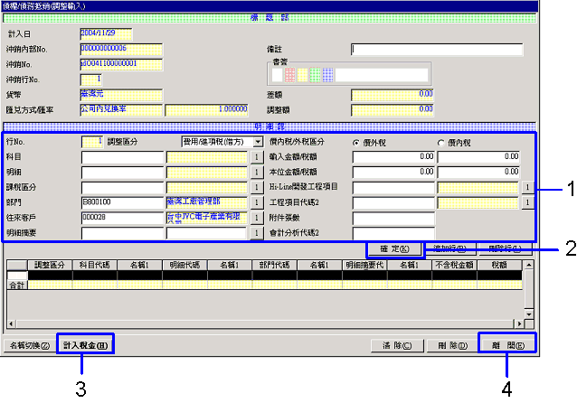Image resolution: width=577 pixels, height=403 pixels.
Task: Click the 刪除行 button
Action: click(x=505, y=248)
